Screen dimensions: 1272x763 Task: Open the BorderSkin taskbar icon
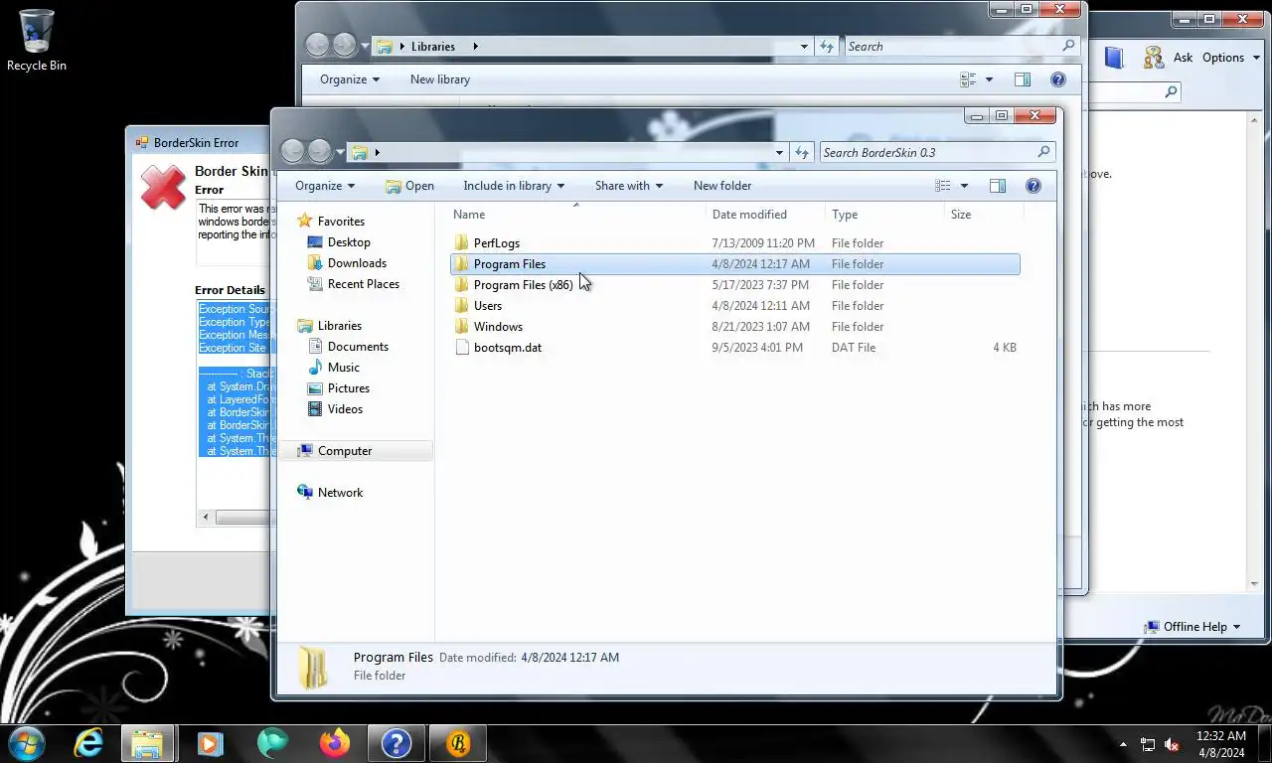(x=458, y=743)
